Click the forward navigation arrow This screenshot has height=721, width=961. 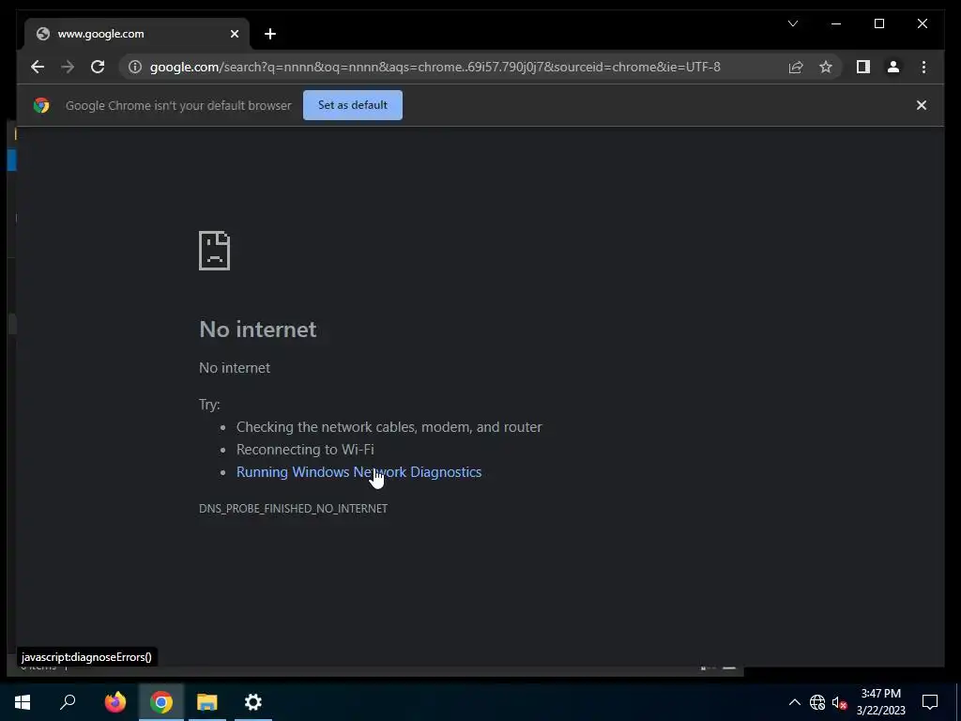tap(68, 67)
